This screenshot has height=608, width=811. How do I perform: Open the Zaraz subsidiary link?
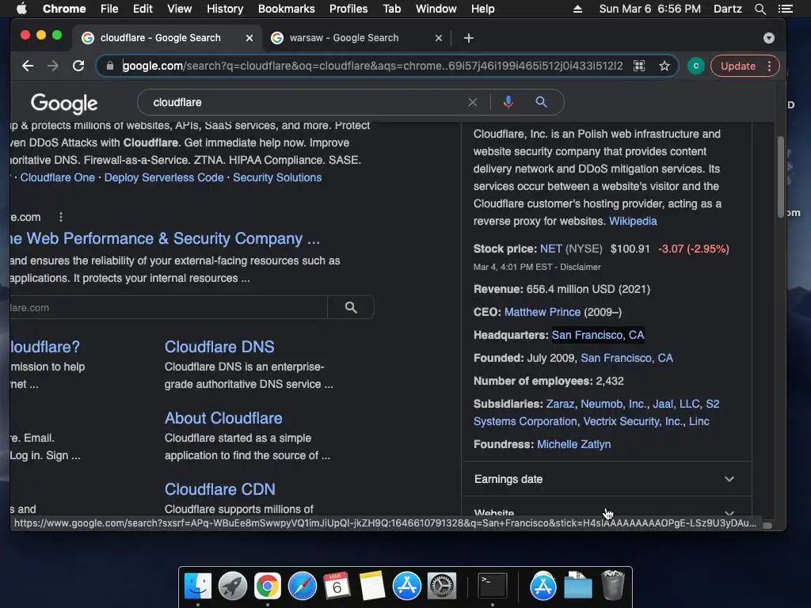click(x=560, y=404)
